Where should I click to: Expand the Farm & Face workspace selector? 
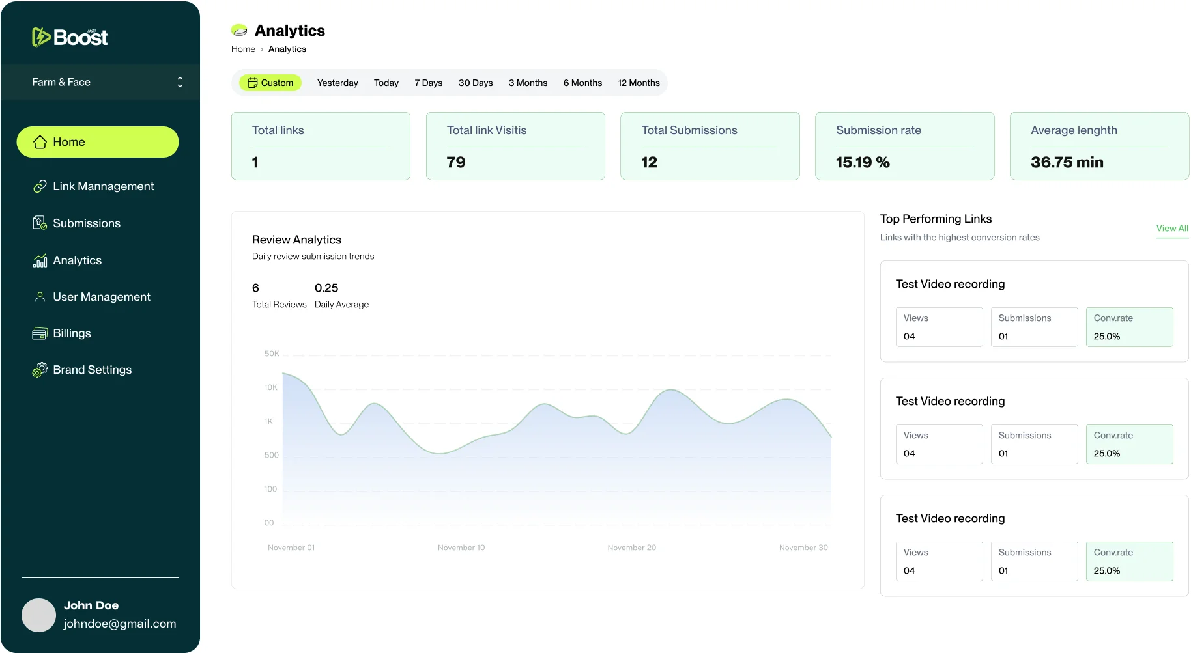[180, 82]
